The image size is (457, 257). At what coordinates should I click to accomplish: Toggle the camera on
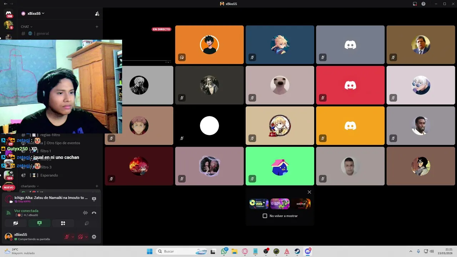16,223
